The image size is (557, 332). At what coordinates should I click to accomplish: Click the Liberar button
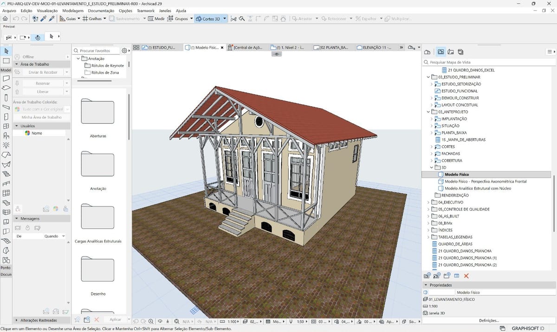[43, 92]
